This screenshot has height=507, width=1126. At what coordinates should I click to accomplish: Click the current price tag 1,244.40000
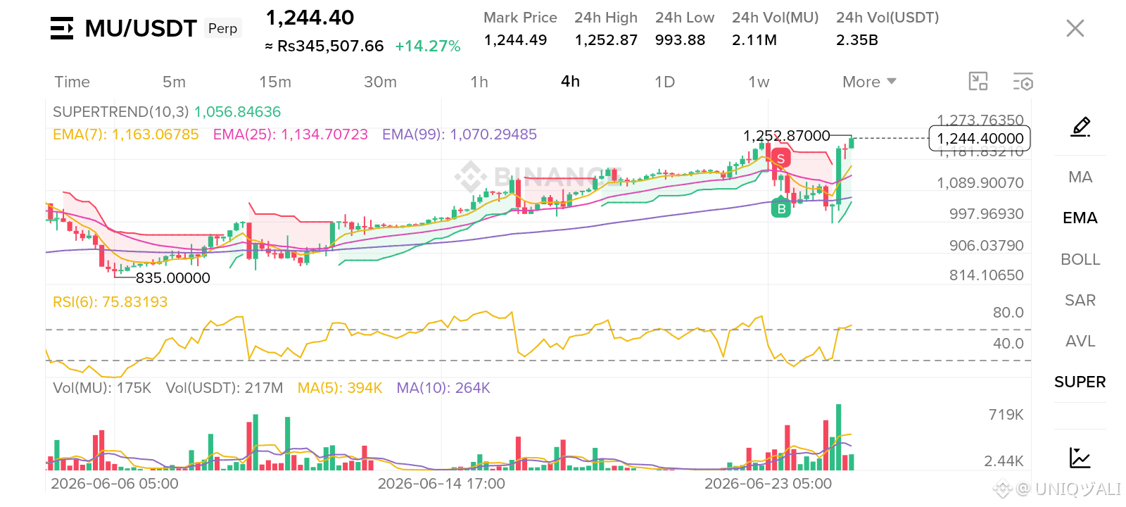(980, 138)
